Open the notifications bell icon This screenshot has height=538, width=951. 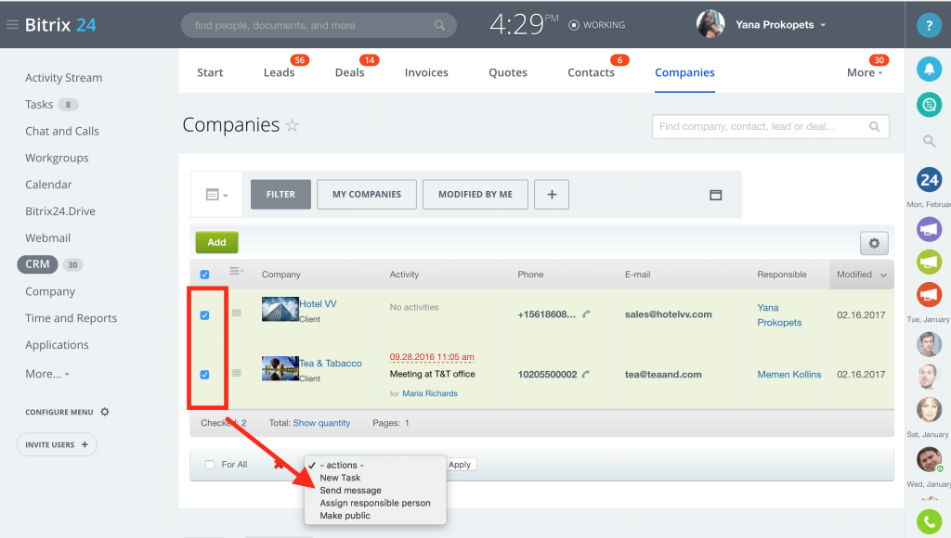[x=929, y=69]
